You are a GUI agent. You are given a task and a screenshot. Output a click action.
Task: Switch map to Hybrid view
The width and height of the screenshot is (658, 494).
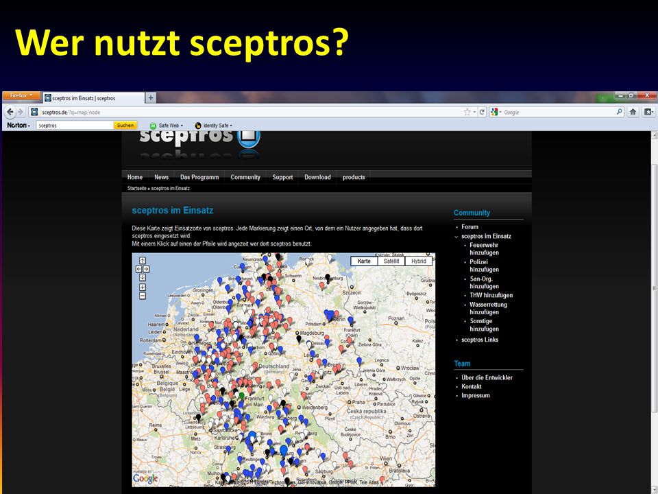[418, 261]
